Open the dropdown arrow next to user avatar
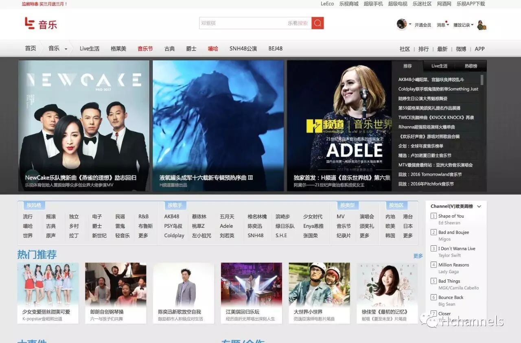521x343 pixels. pos(410,24)
